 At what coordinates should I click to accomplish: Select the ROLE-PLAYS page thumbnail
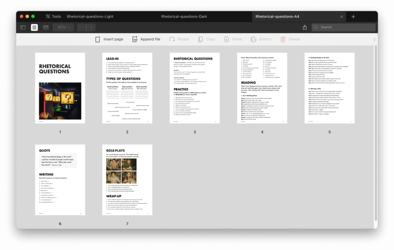(127, 179)
